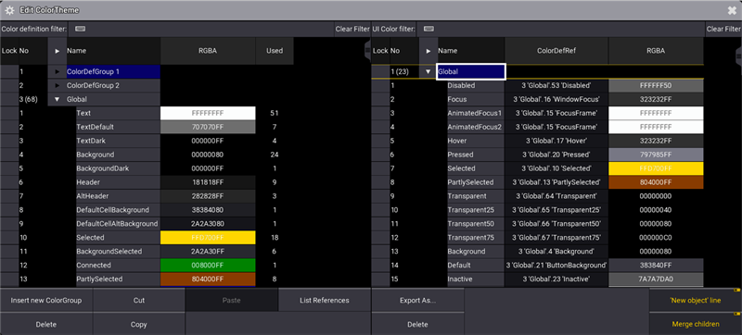Toggle lock cell for ColorDefGroup 1
Screen dimensions: 742x335
click(x=9, y=71)
